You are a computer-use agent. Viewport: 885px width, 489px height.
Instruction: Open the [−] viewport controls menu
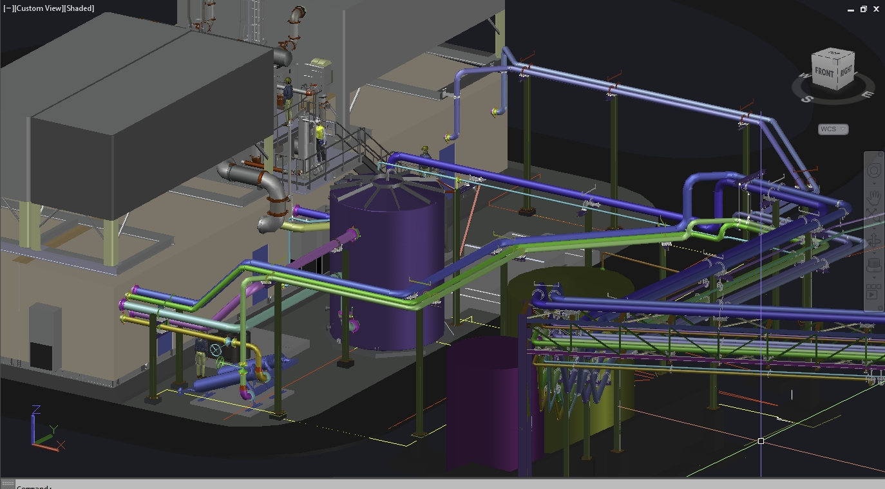pos(8,8)
